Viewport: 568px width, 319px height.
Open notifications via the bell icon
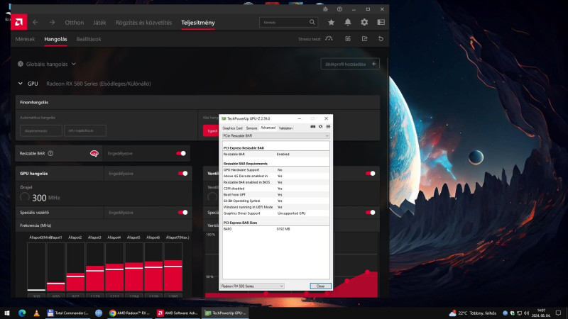348,23
